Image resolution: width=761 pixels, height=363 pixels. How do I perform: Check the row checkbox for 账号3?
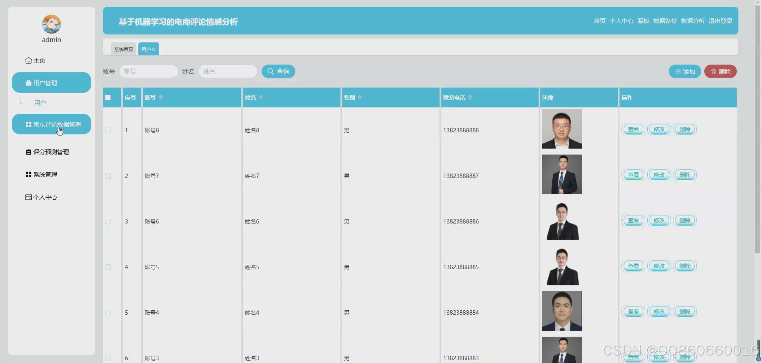(x=108, y=358)
